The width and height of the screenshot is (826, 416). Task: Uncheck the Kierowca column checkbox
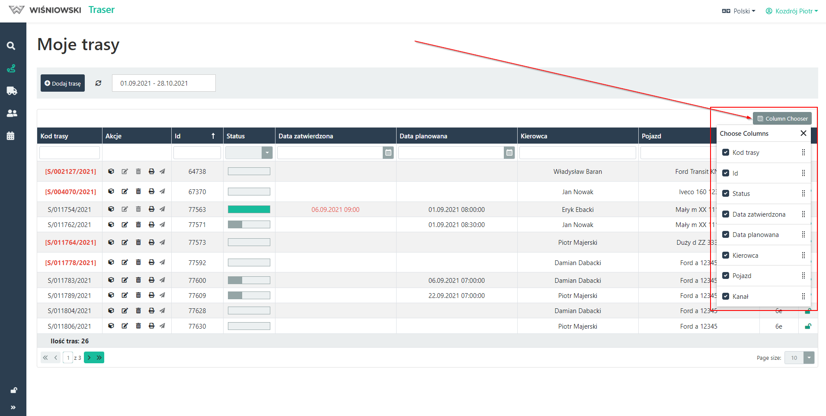726,255
